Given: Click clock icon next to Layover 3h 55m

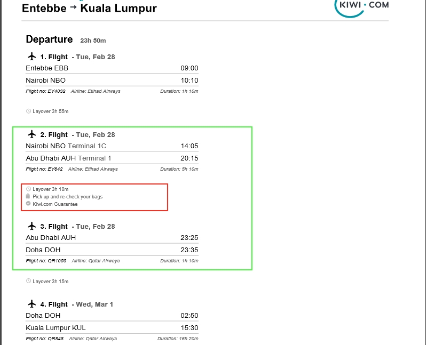Looking at the screenshot, I should (x=28, y=111).
